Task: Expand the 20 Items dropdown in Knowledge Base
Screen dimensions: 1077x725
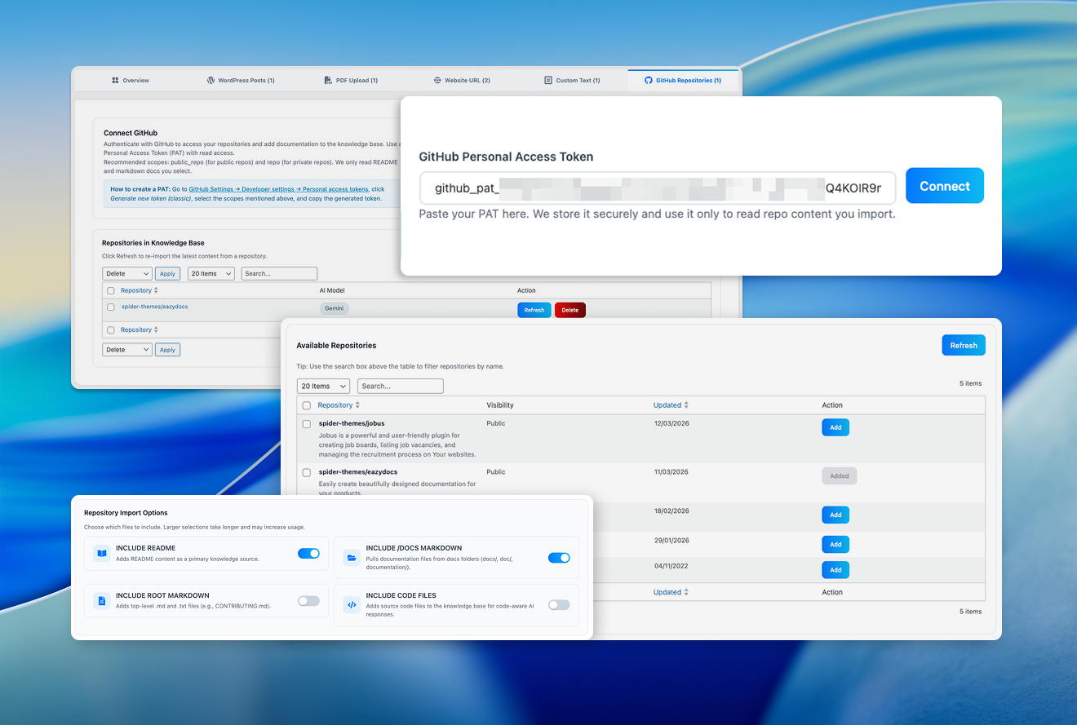Action: pyautogui.click(x=211, y=274)
